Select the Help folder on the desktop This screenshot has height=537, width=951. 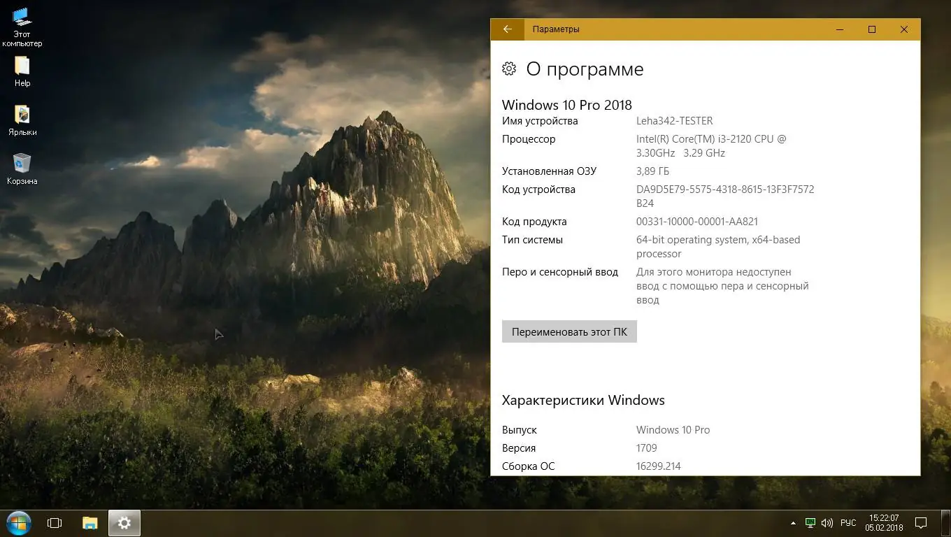coord(22,71)
